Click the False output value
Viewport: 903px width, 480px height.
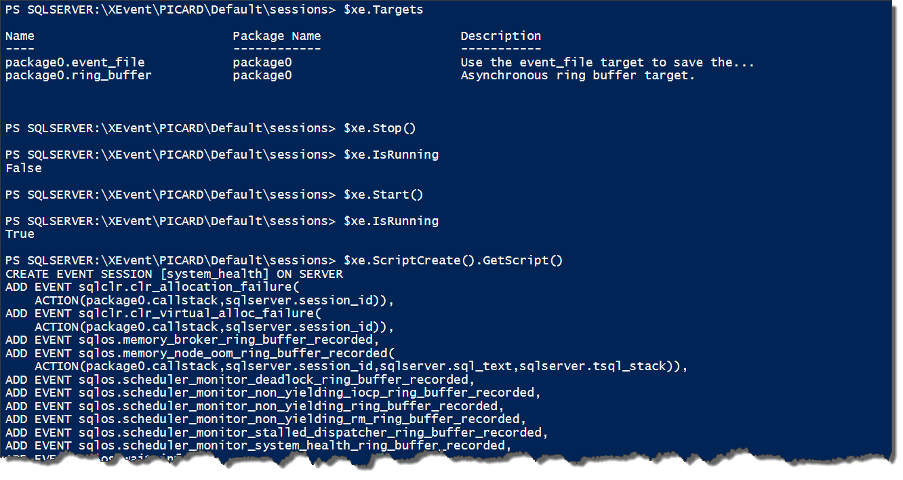pos(24,168)
